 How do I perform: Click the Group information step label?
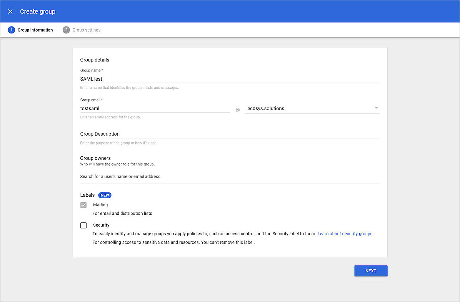coord(35,30)
